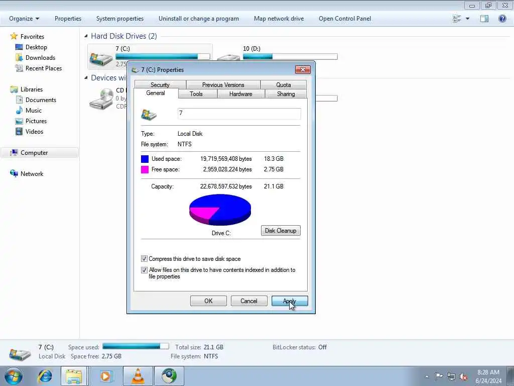Click the Action Center flag tray icon
The image size is (514, 386).
pos(439,376)
